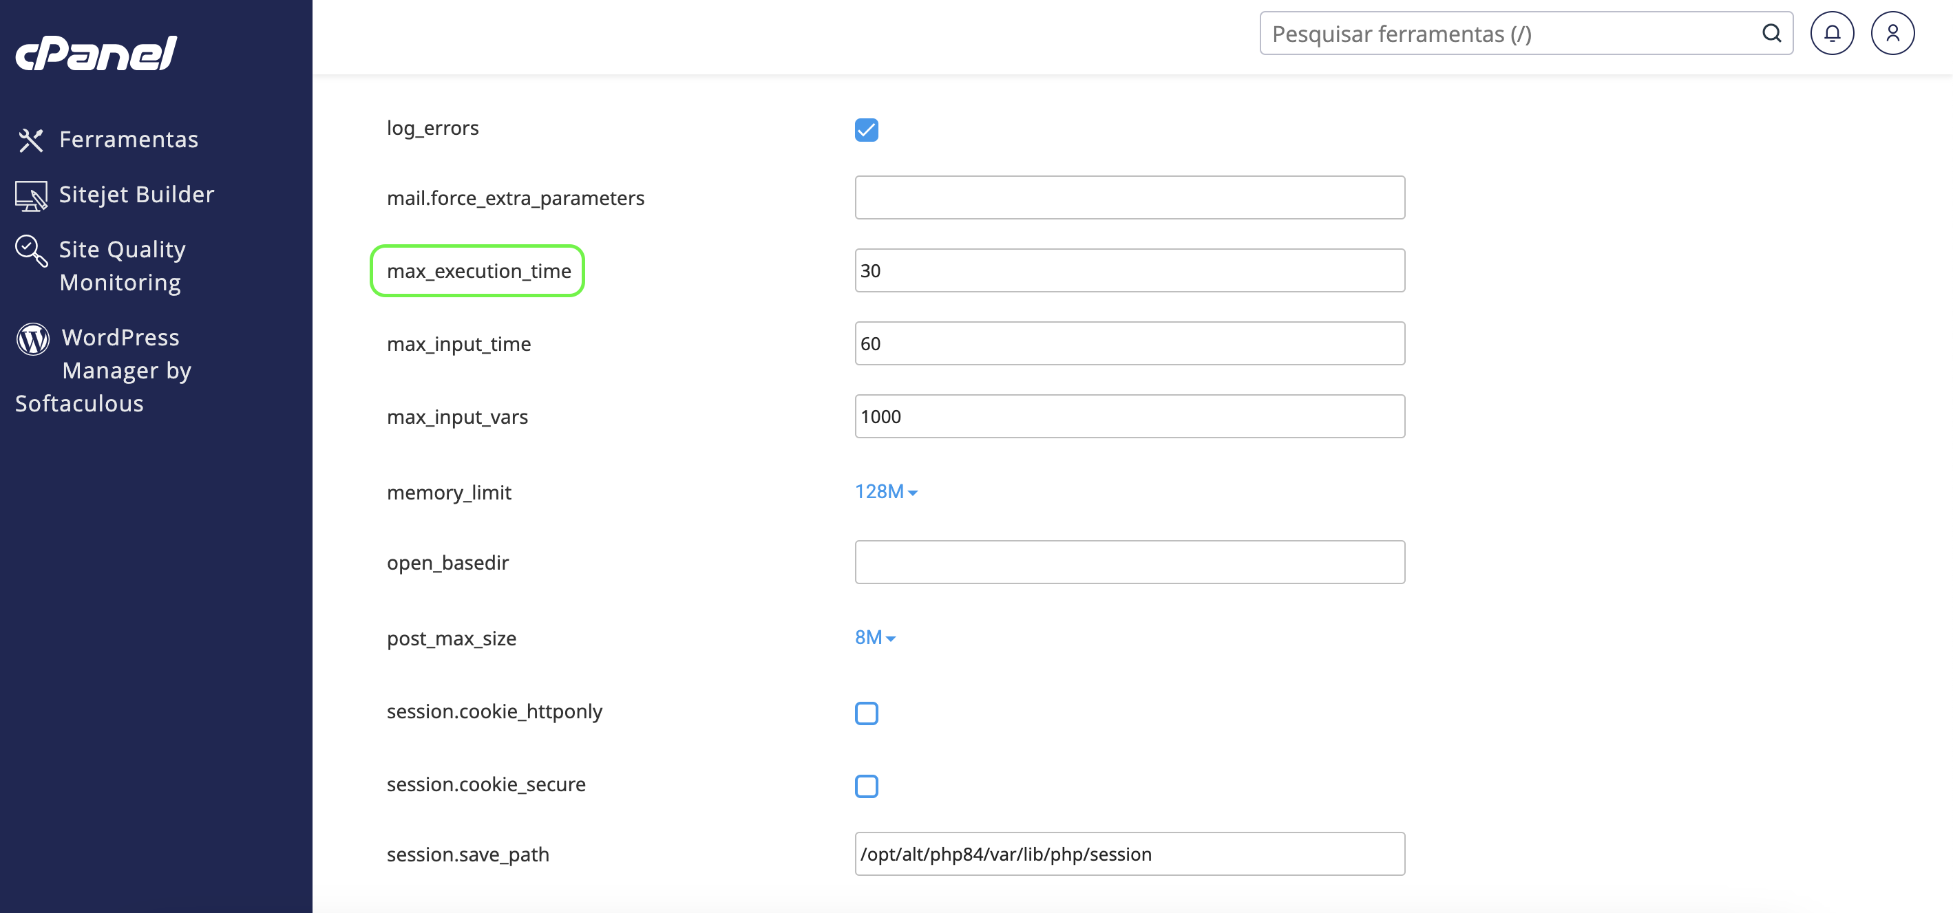
Task: Click the max_execution_time input field
Action: (1130, 270)
